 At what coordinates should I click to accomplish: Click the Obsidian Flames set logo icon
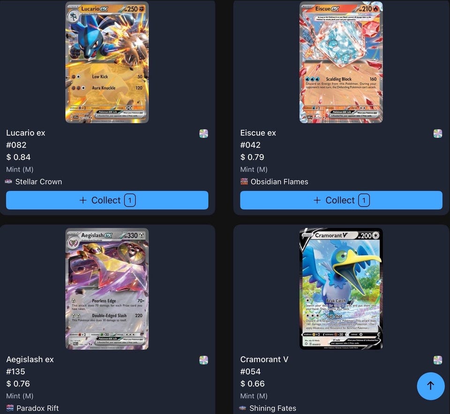(x=244, y=182)
